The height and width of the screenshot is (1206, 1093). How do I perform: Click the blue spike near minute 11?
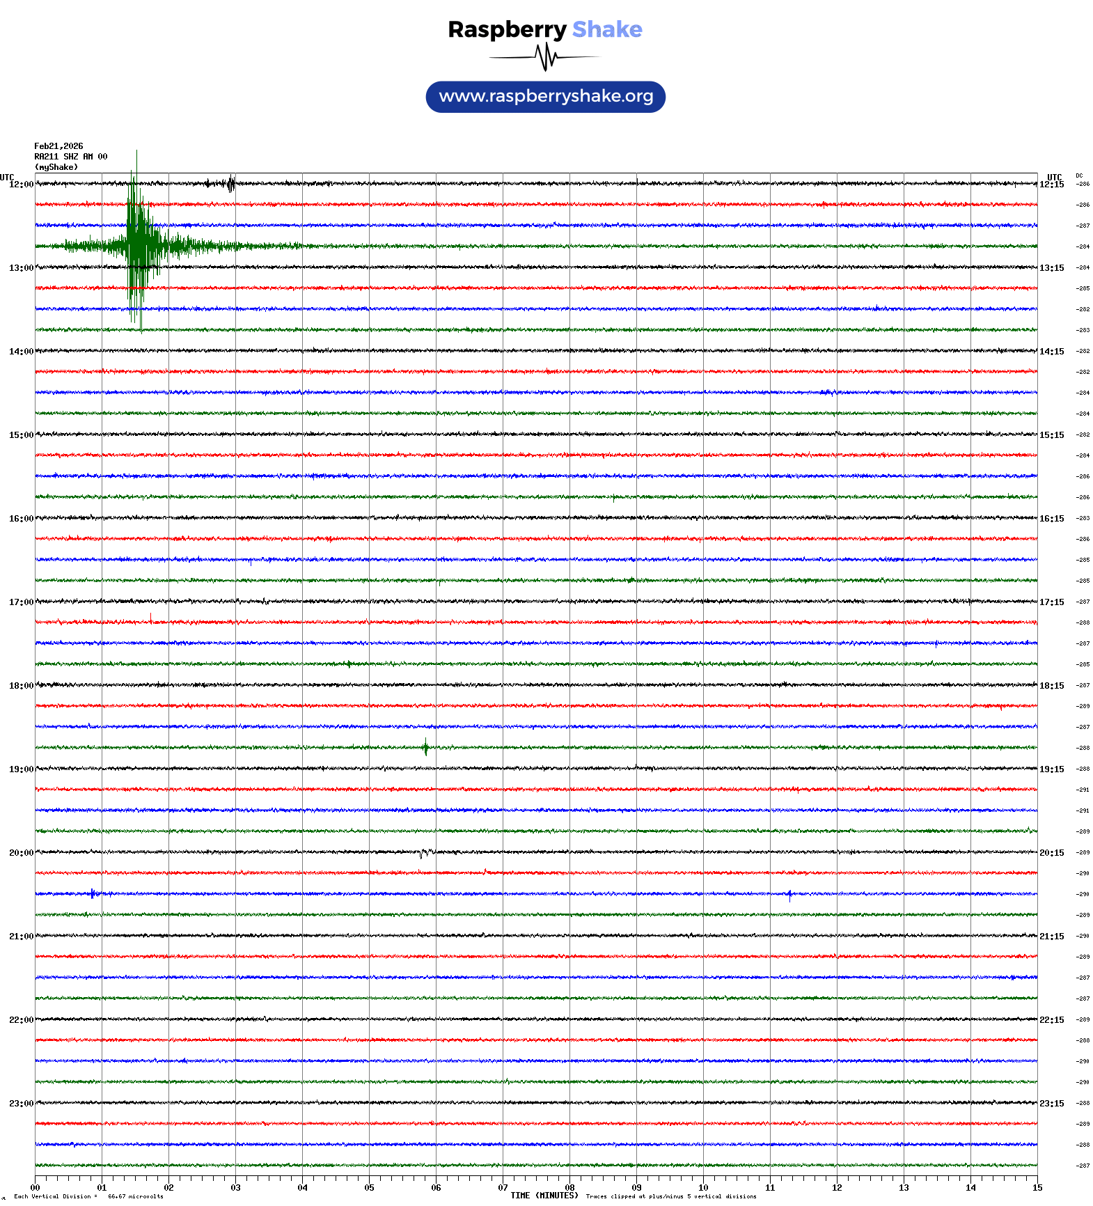pos(789,895)
